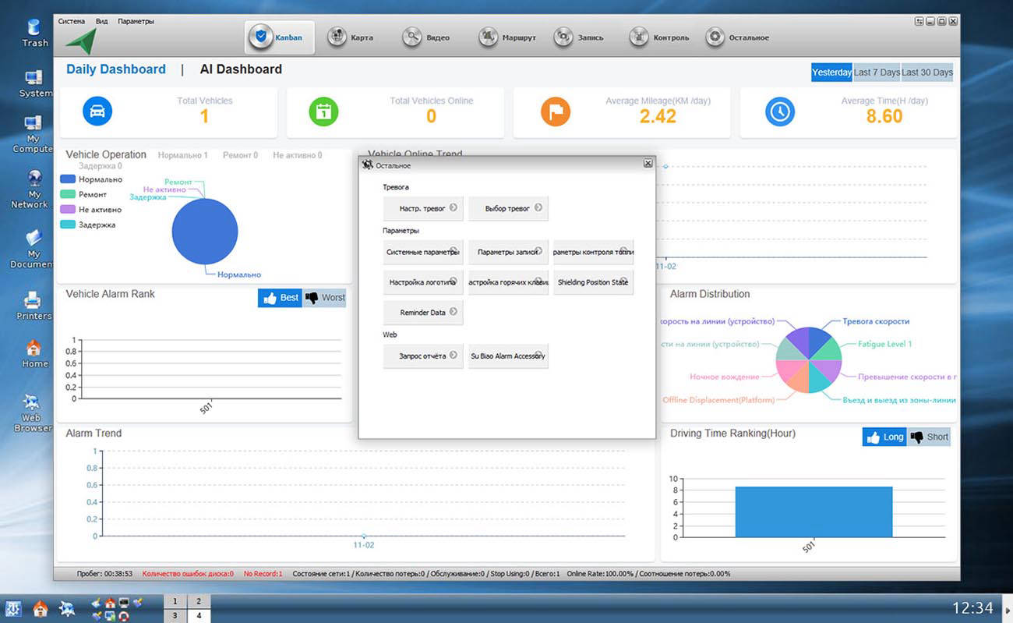Open Web Browser desktop icon
Screen dimensions: 1013x623
pos(32,403)
